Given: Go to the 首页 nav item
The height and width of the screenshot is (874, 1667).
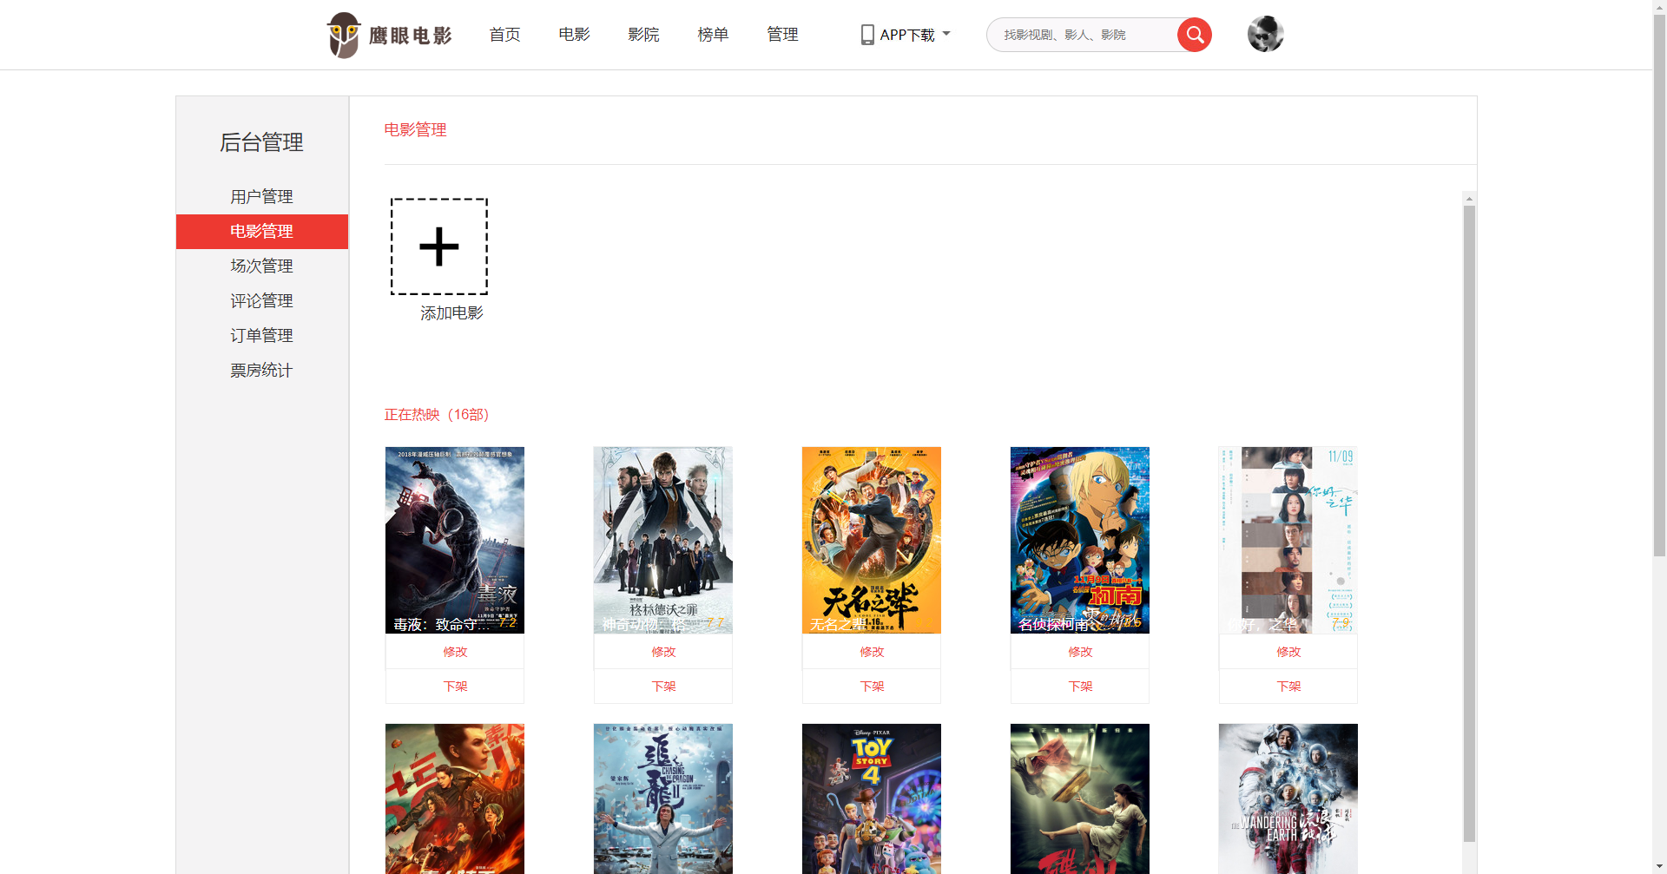Looking at the screenshot, I should click(504, 35).
